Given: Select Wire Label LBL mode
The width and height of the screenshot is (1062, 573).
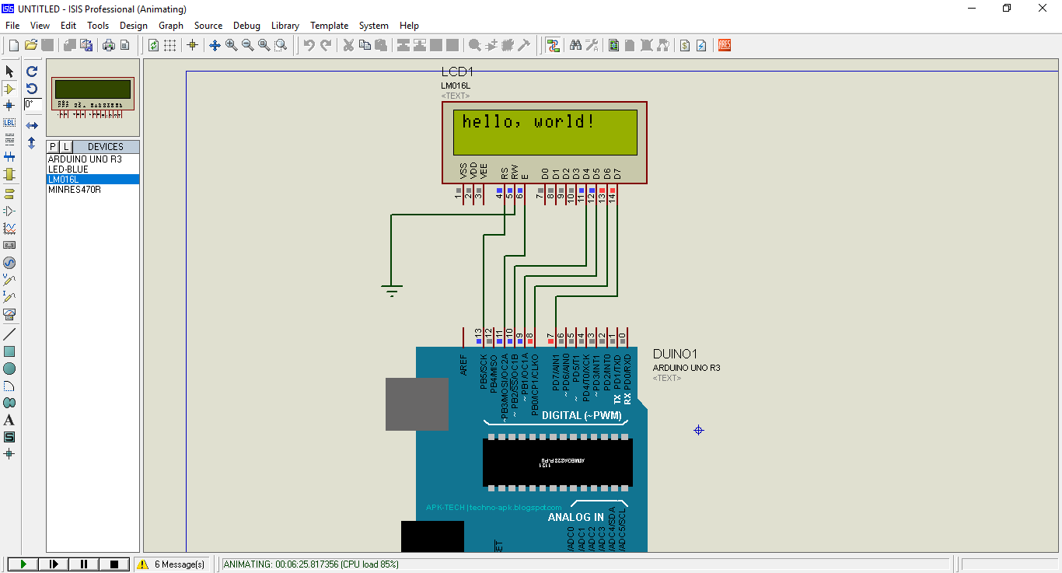Looking at the screenshot, I should [9, 123].
